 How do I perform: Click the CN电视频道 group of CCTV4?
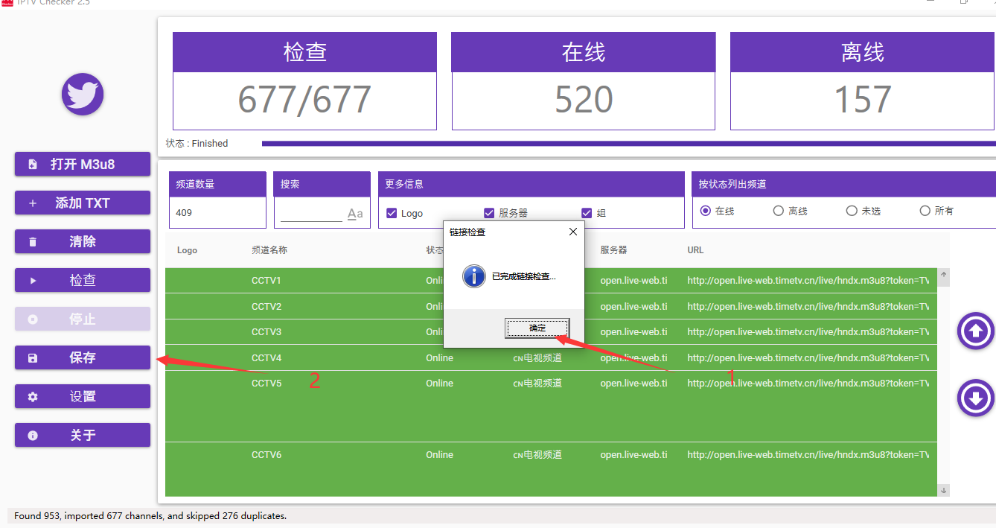coord(537,357)
